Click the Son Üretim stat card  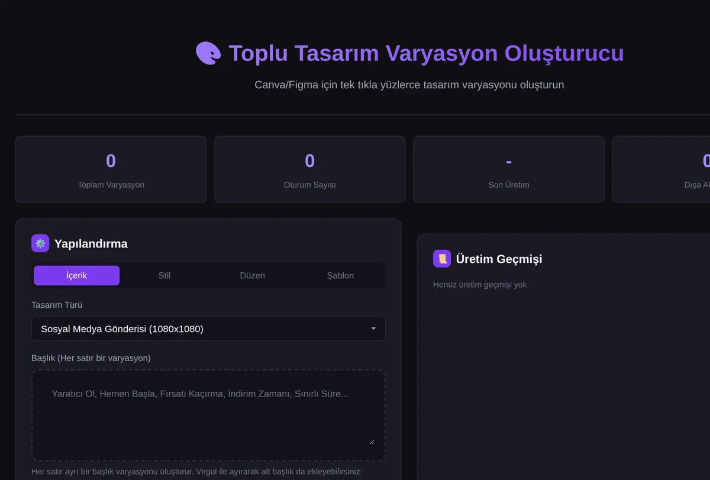[x=509, y=169]
